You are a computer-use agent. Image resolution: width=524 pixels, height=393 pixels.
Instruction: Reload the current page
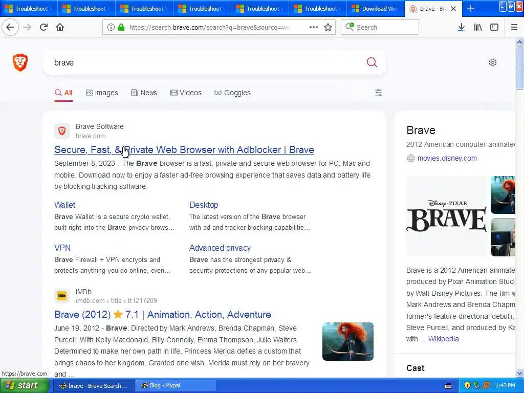coord(43,27)
